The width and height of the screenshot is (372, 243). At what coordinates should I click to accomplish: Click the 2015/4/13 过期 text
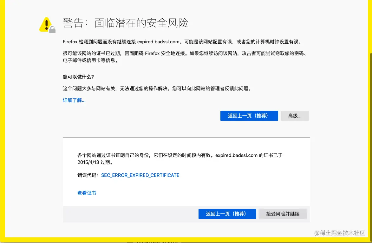tap(95, 162)
